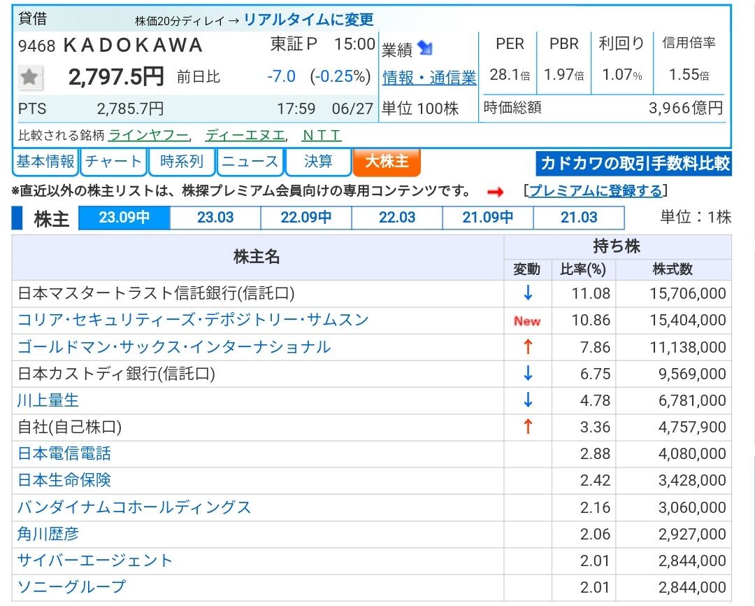Screen dimensions: 755x606
Task: Click the down arrow in 日本マスタートラスト row
Action: coord(528,293)
